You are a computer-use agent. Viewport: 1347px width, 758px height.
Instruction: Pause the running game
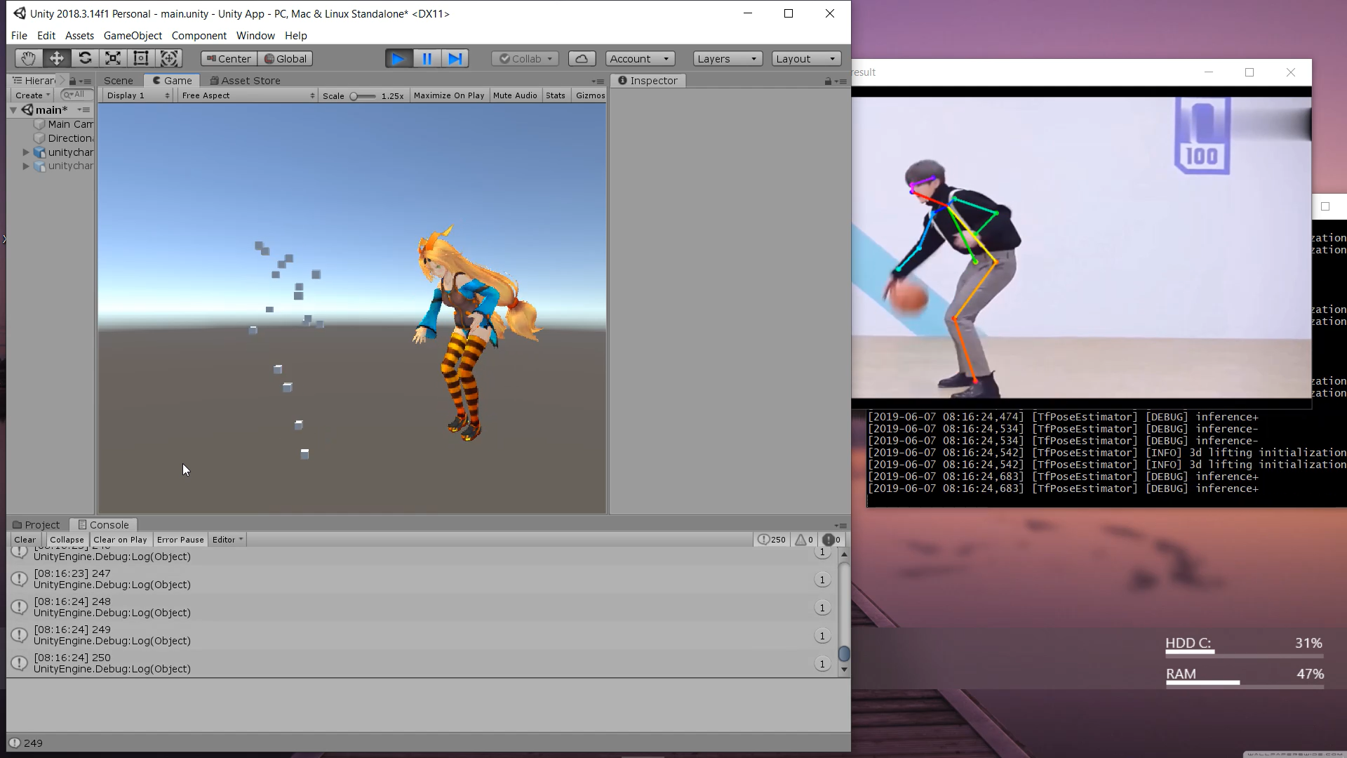pyautogui.click(x=427, y=59)
